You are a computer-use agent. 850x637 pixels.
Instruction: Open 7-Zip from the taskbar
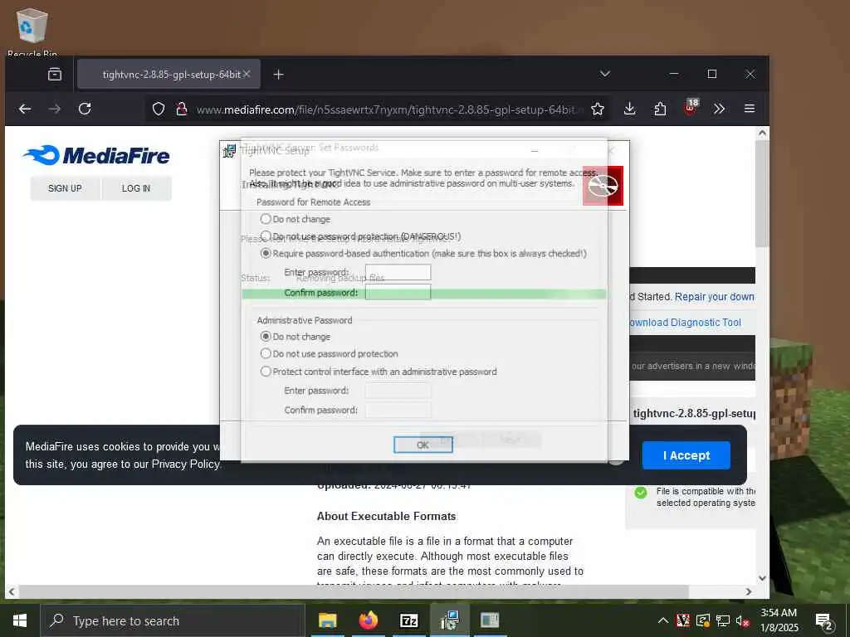tap(408, 620)
